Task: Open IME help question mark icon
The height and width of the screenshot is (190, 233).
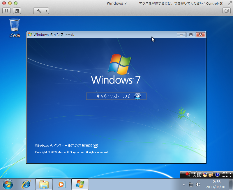Action: (217, 175)
